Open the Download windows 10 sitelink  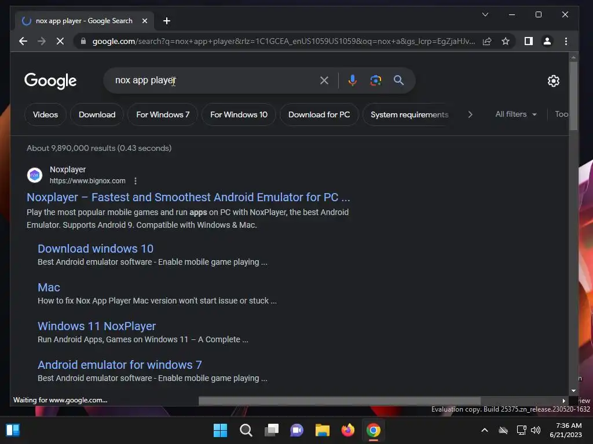(x=96, y=249)
